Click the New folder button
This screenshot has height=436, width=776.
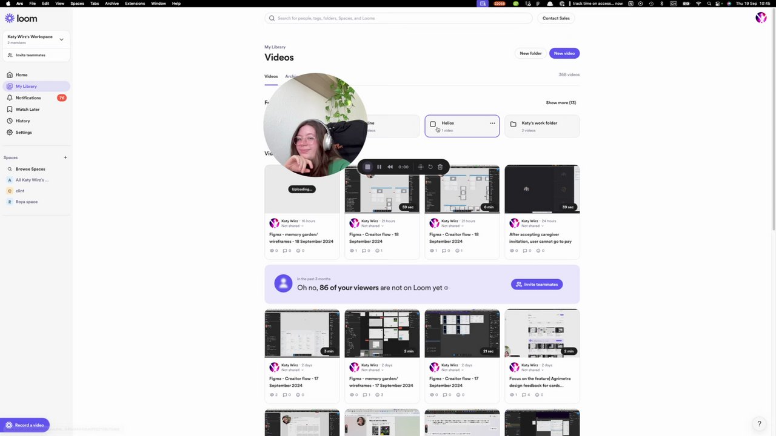click(x=530, y=53)
